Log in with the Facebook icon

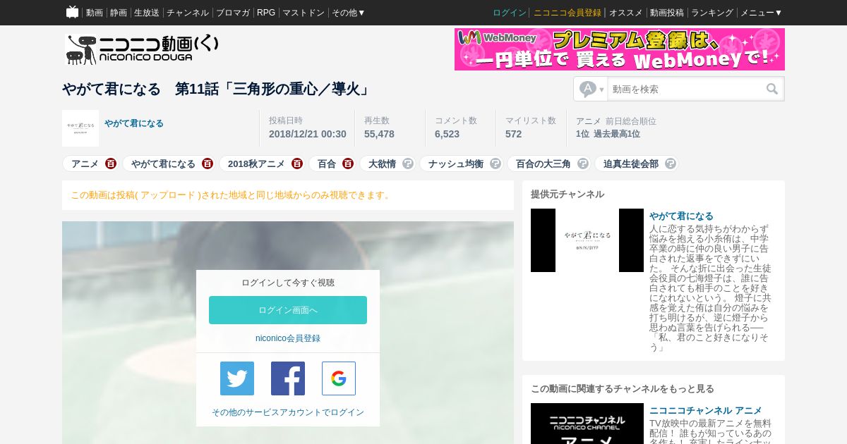tap(288, 378)
